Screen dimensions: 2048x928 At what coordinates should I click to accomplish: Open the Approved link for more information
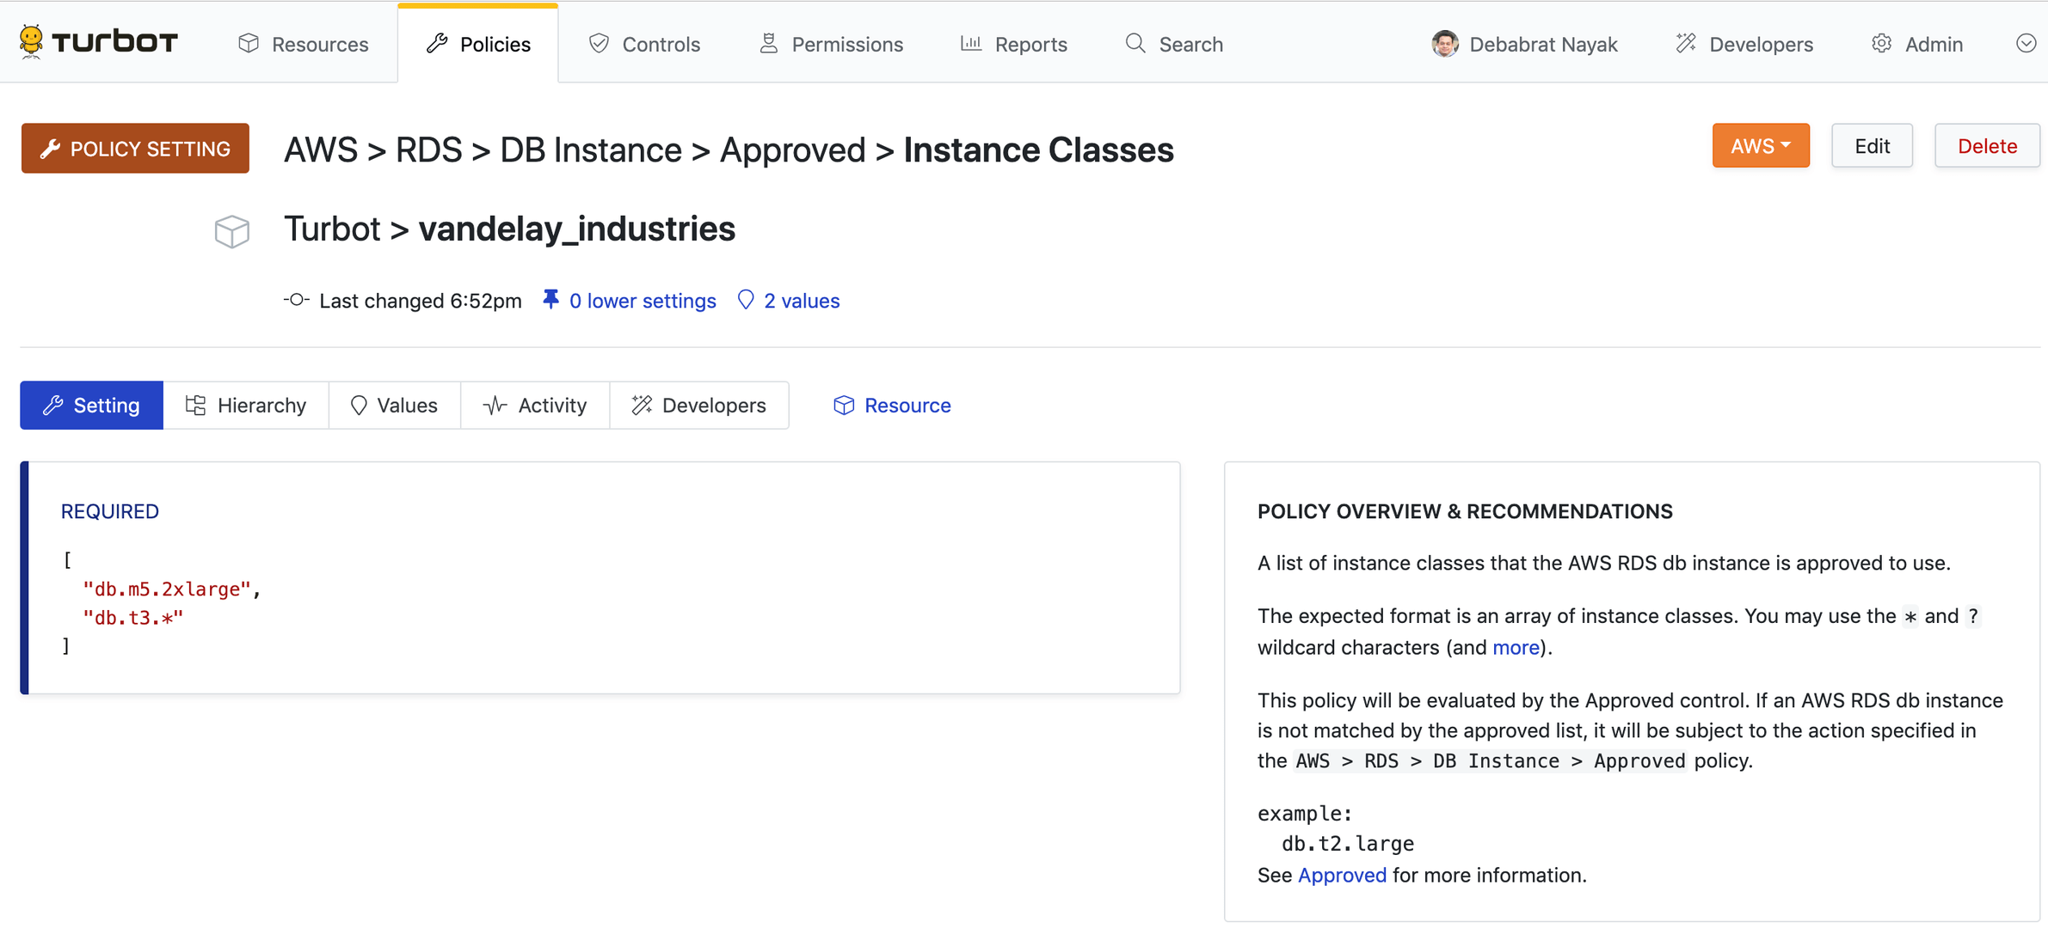pos(1341,875)
